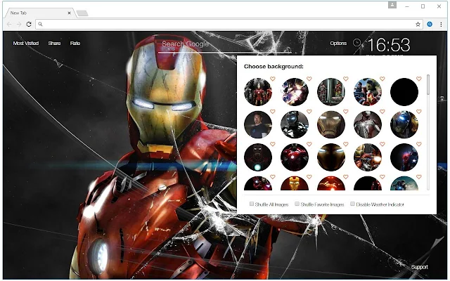Screen dimensions: 450x281
Task: Select the solid black background thumbnail
Action: pyautogui.click(x=404, y=92)
